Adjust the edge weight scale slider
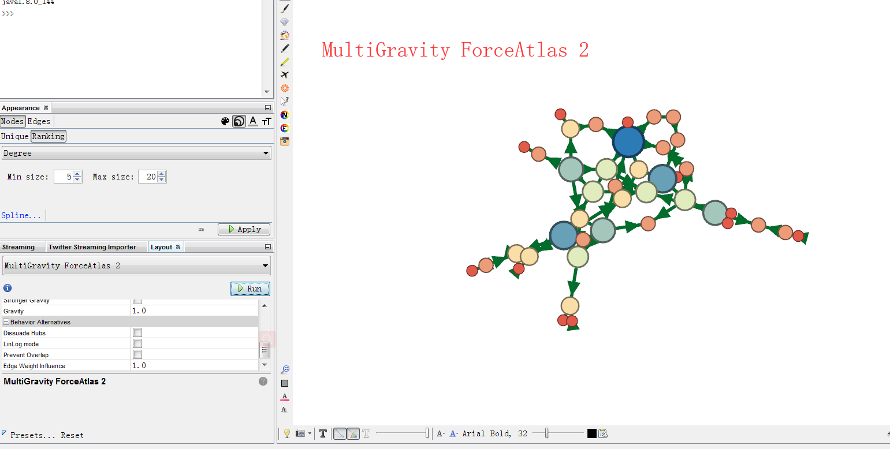Screen dimensions: 890x449 (403, 433)
